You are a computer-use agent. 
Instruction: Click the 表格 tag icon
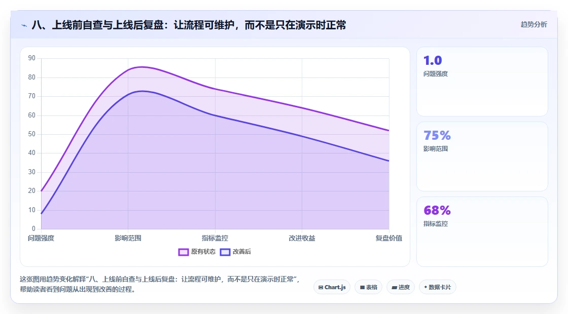coord(362,288)
